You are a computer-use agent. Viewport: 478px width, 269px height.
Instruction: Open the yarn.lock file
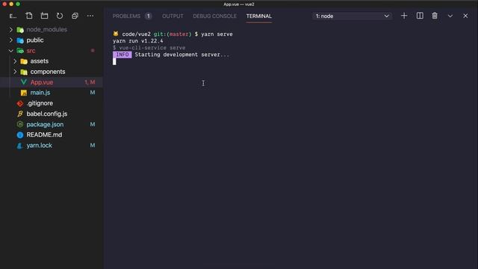39,146
